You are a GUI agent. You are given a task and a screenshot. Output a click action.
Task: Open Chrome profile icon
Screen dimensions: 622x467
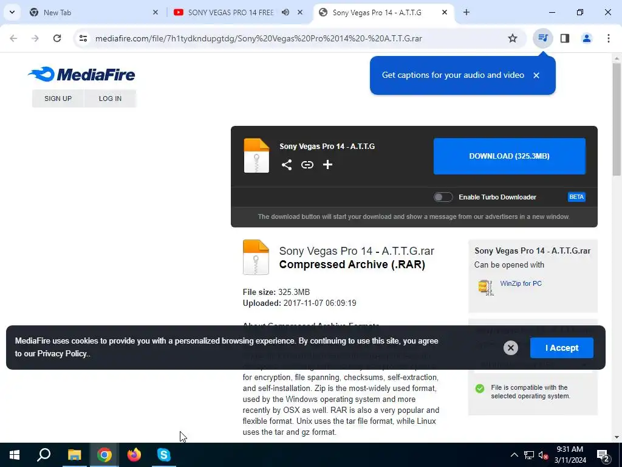[586, 38]
